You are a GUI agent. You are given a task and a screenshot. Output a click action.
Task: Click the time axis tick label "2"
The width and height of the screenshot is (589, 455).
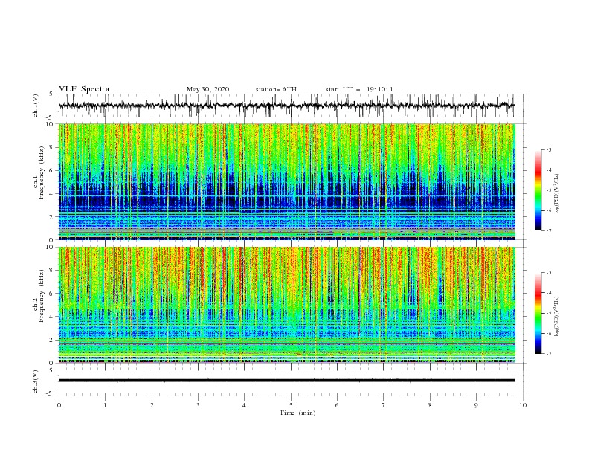point(152,405)
